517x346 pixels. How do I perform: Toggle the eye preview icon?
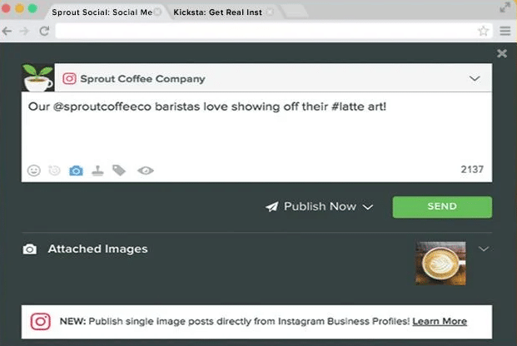click(146, 171)
